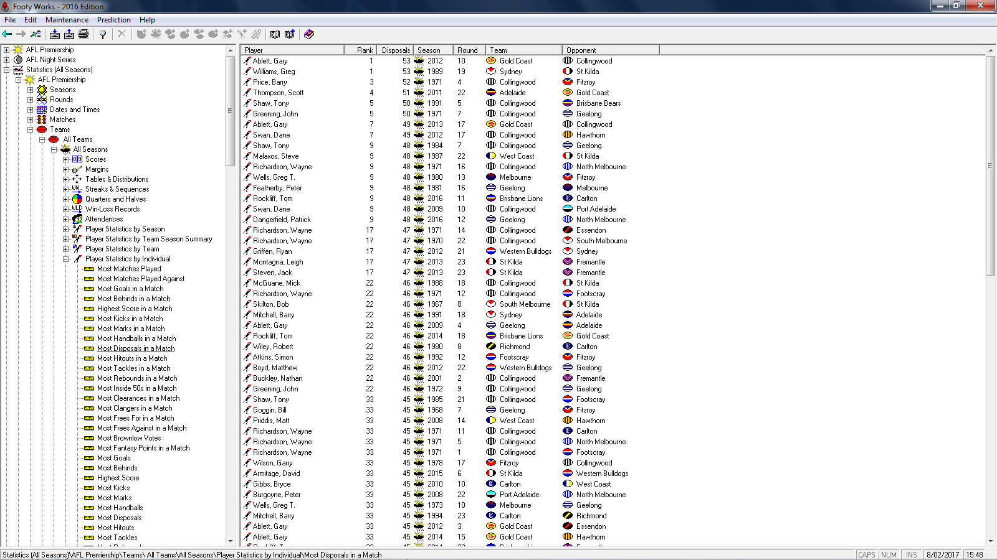Click the NUM status bar indicator
The height and width of the screenshot is (560, 997).
(889, 555)
